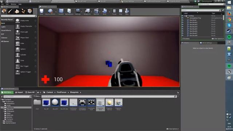Screen dimensions: 233x131
Task: Toggle visibility of Atmospheric Fog actor
Action: pos(182,18)
